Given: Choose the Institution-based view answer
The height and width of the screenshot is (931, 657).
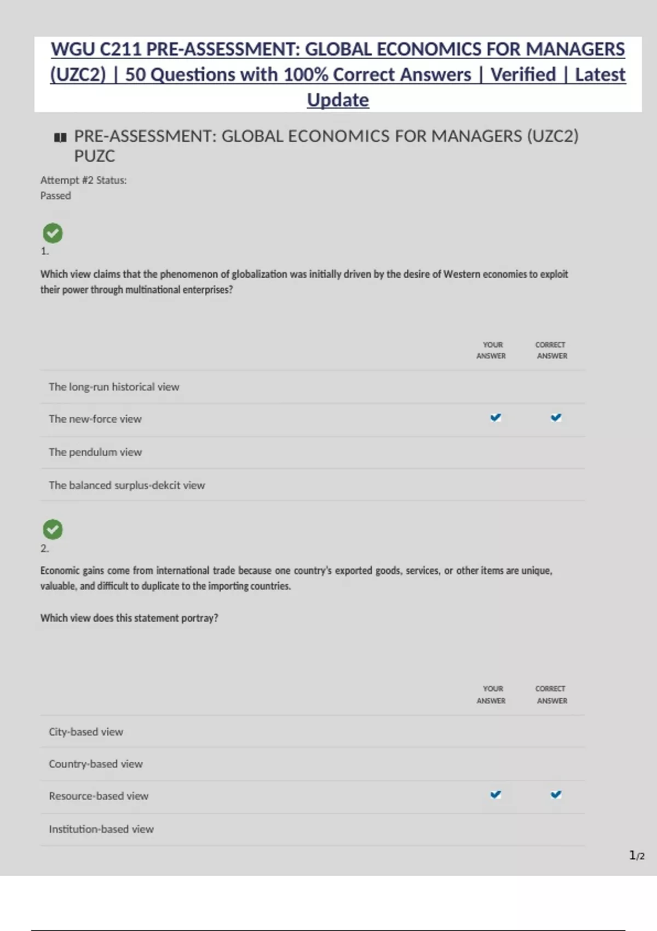Looking at the screenshot, I should pos(101,830).
